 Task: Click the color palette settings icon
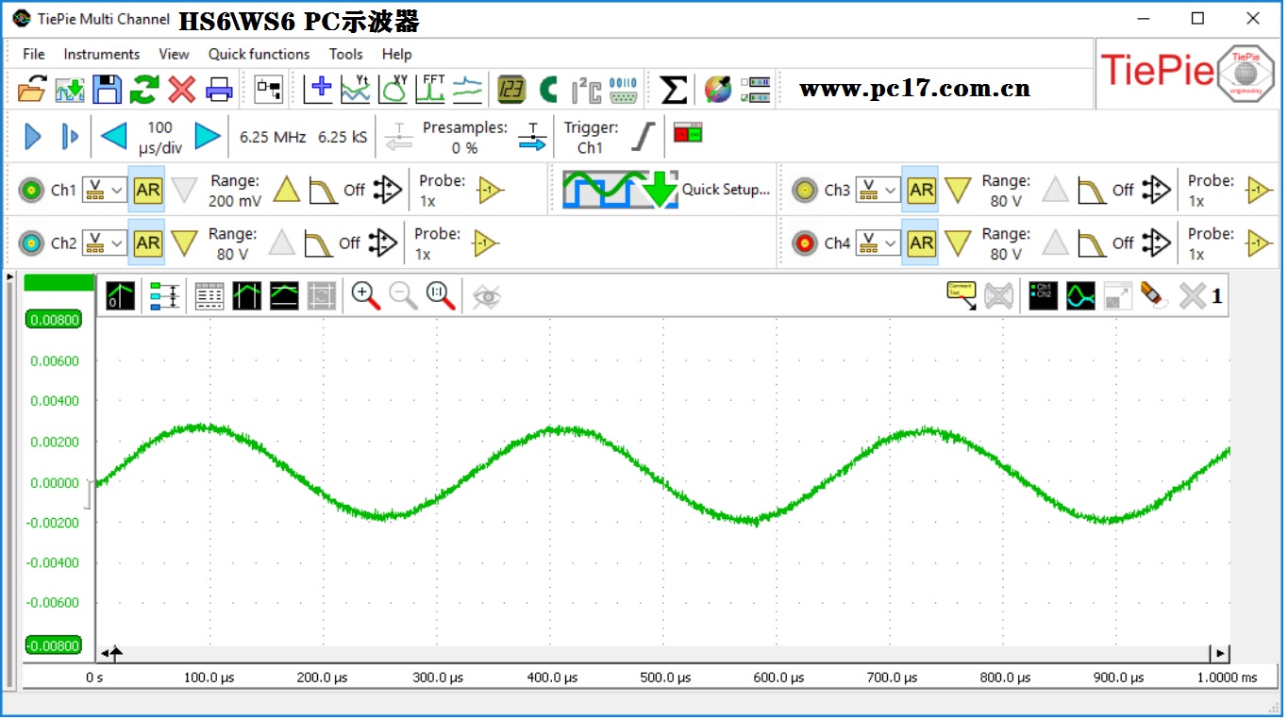pyautogui.click(x=717, y=90)
